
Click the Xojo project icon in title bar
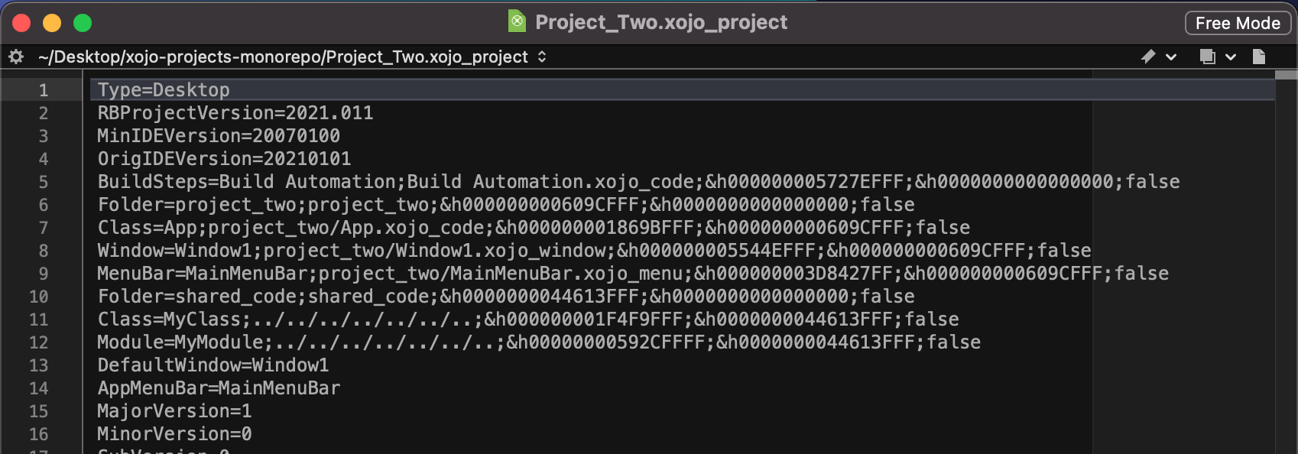[518, 21]
